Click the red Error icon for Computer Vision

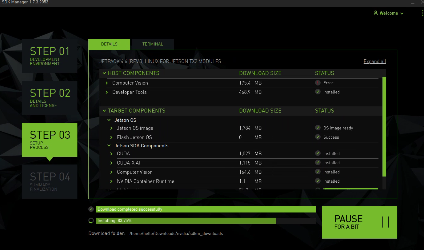(x=318, y=83)
